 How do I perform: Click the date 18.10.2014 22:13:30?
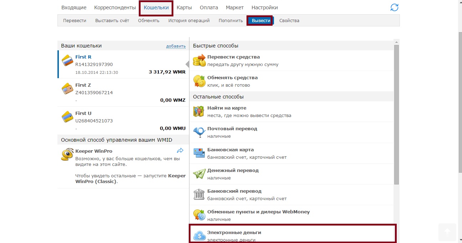click(x=97, y=72)
